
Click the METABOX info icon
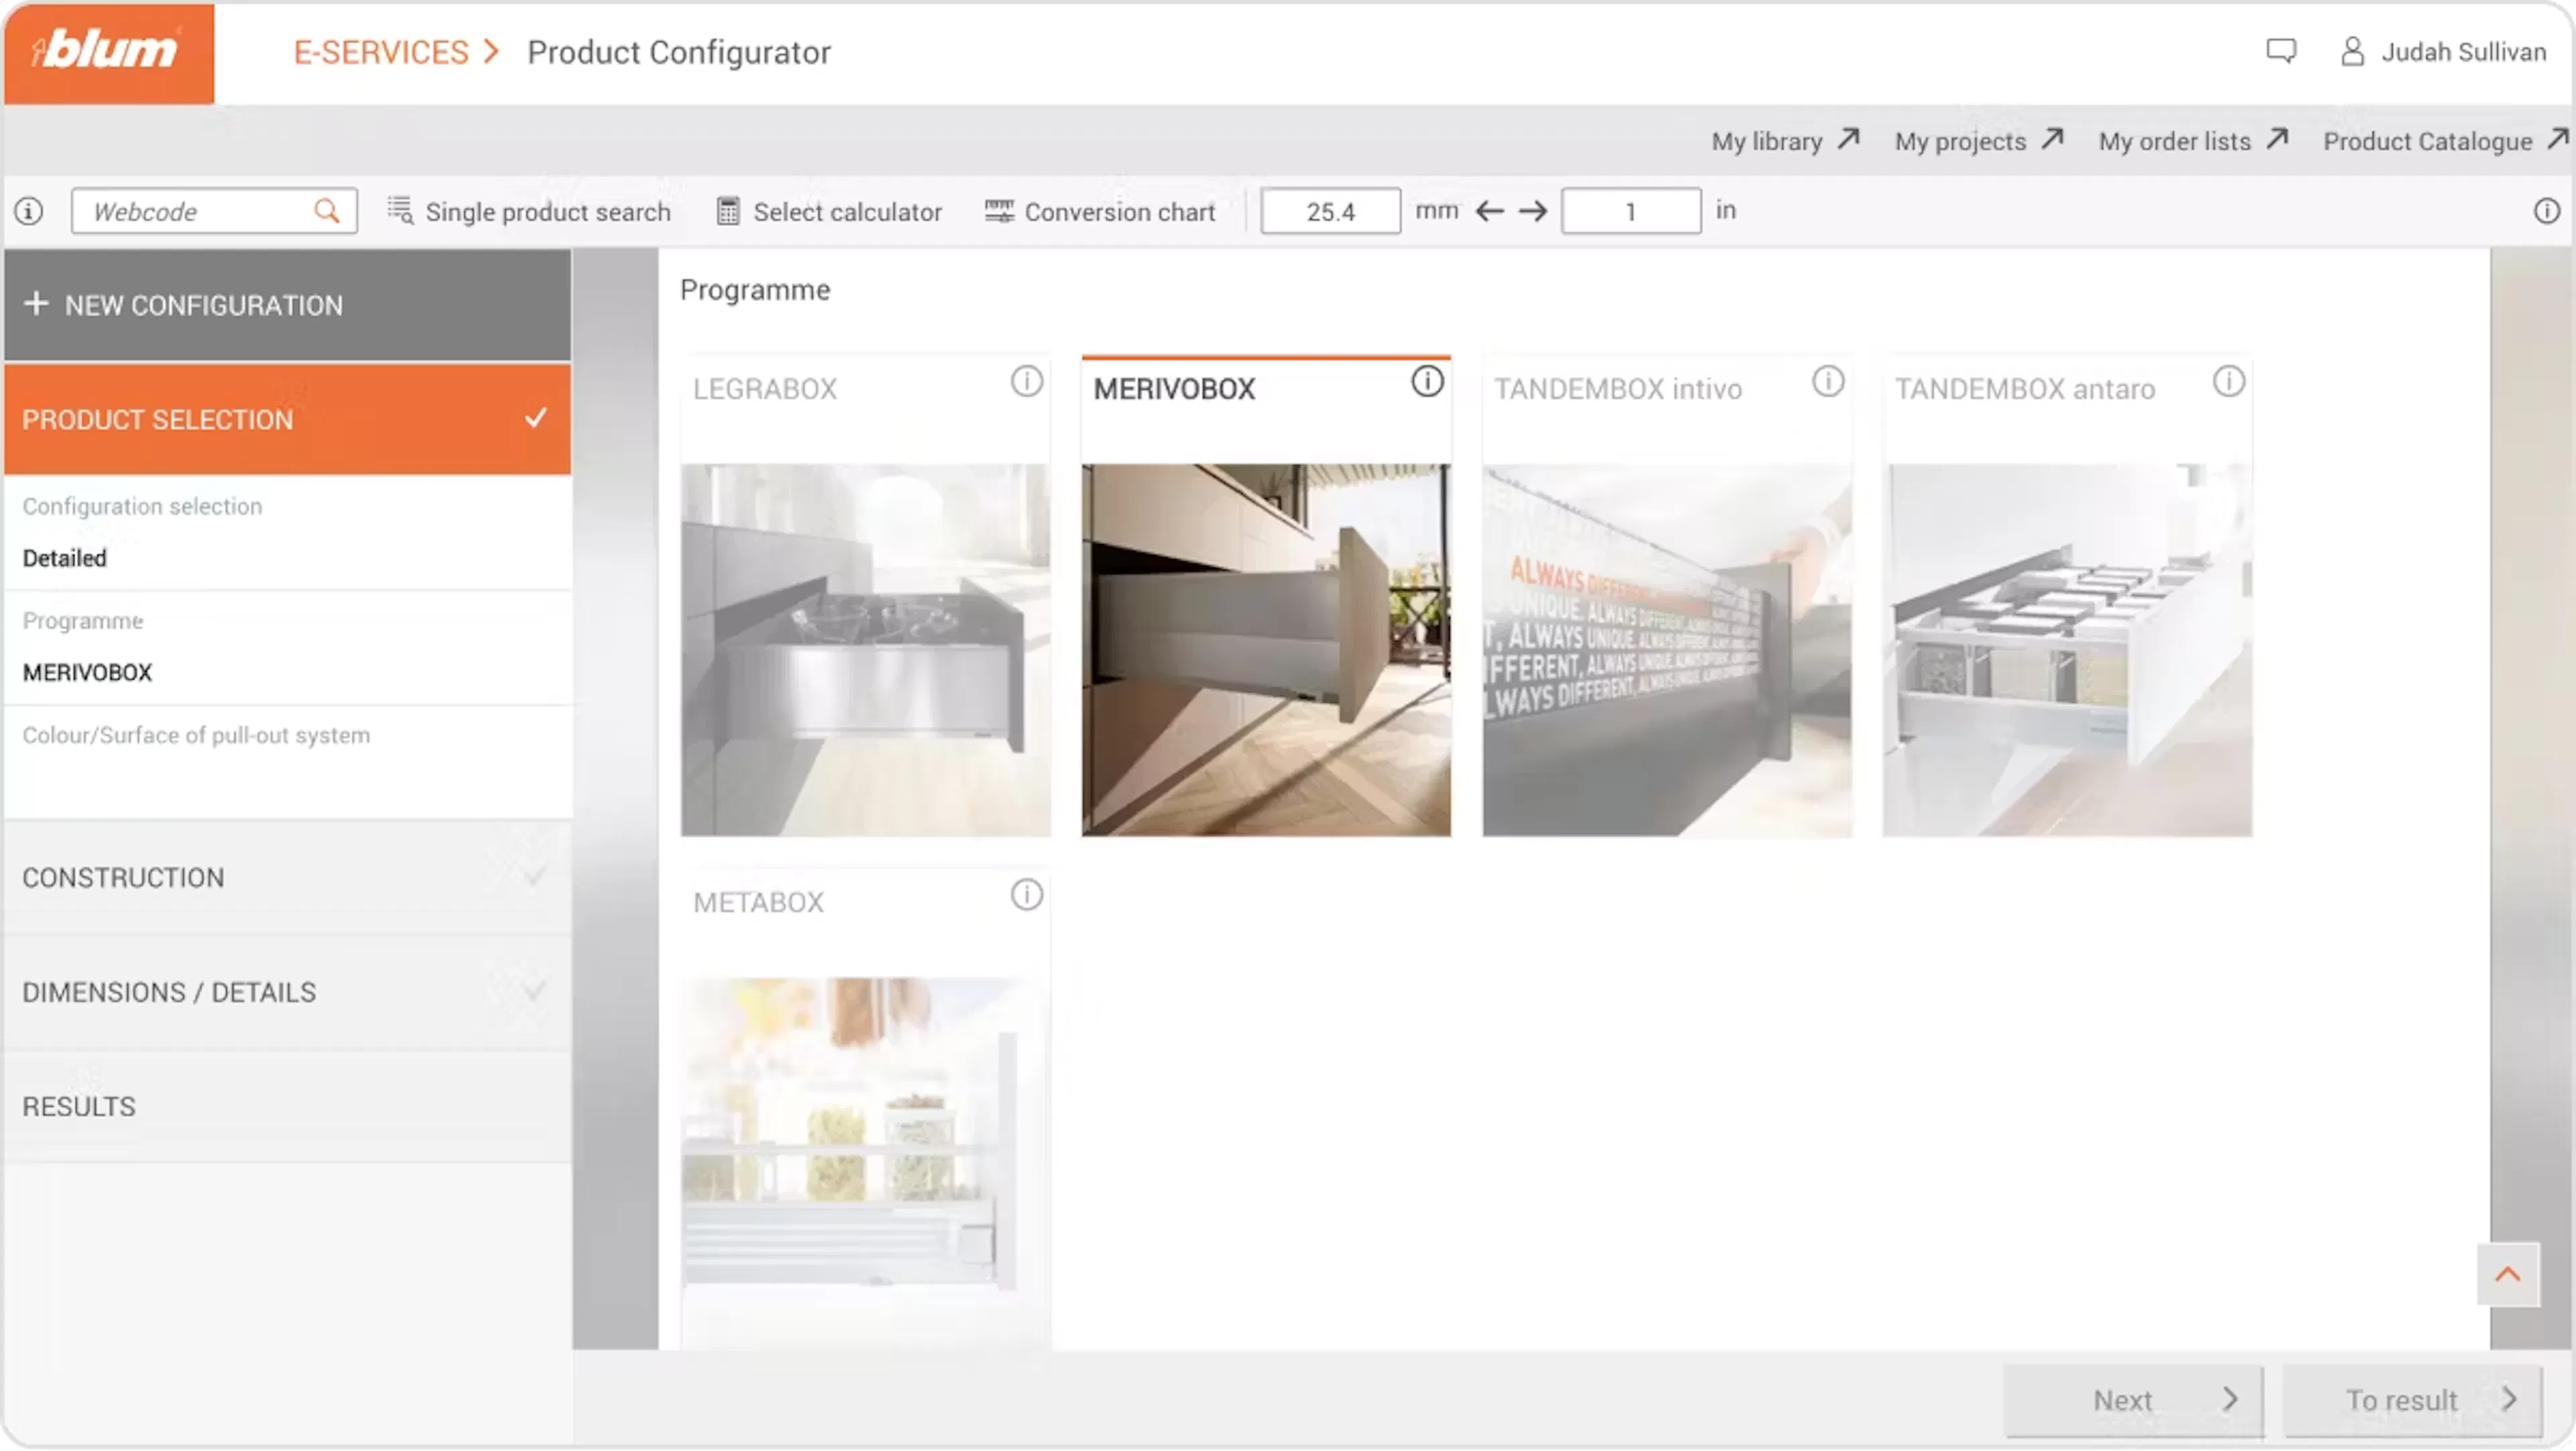coord(1026,895)
